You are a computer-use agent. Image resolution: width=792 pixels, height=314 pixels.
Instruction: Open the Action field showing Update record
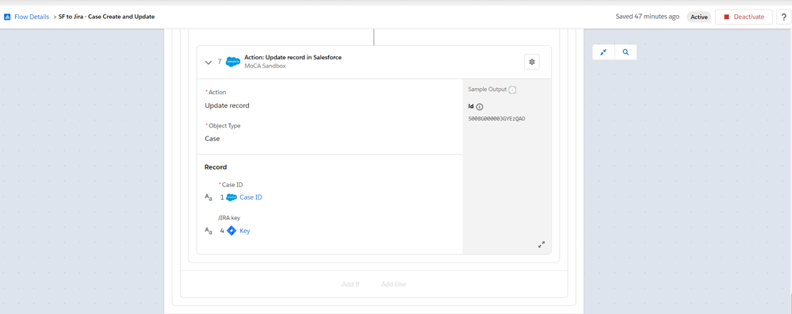330,105
